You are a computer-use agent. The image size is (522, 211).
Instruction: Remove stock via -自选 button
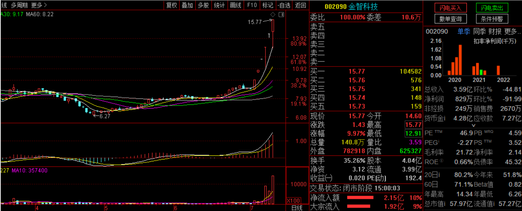(283, 5)
